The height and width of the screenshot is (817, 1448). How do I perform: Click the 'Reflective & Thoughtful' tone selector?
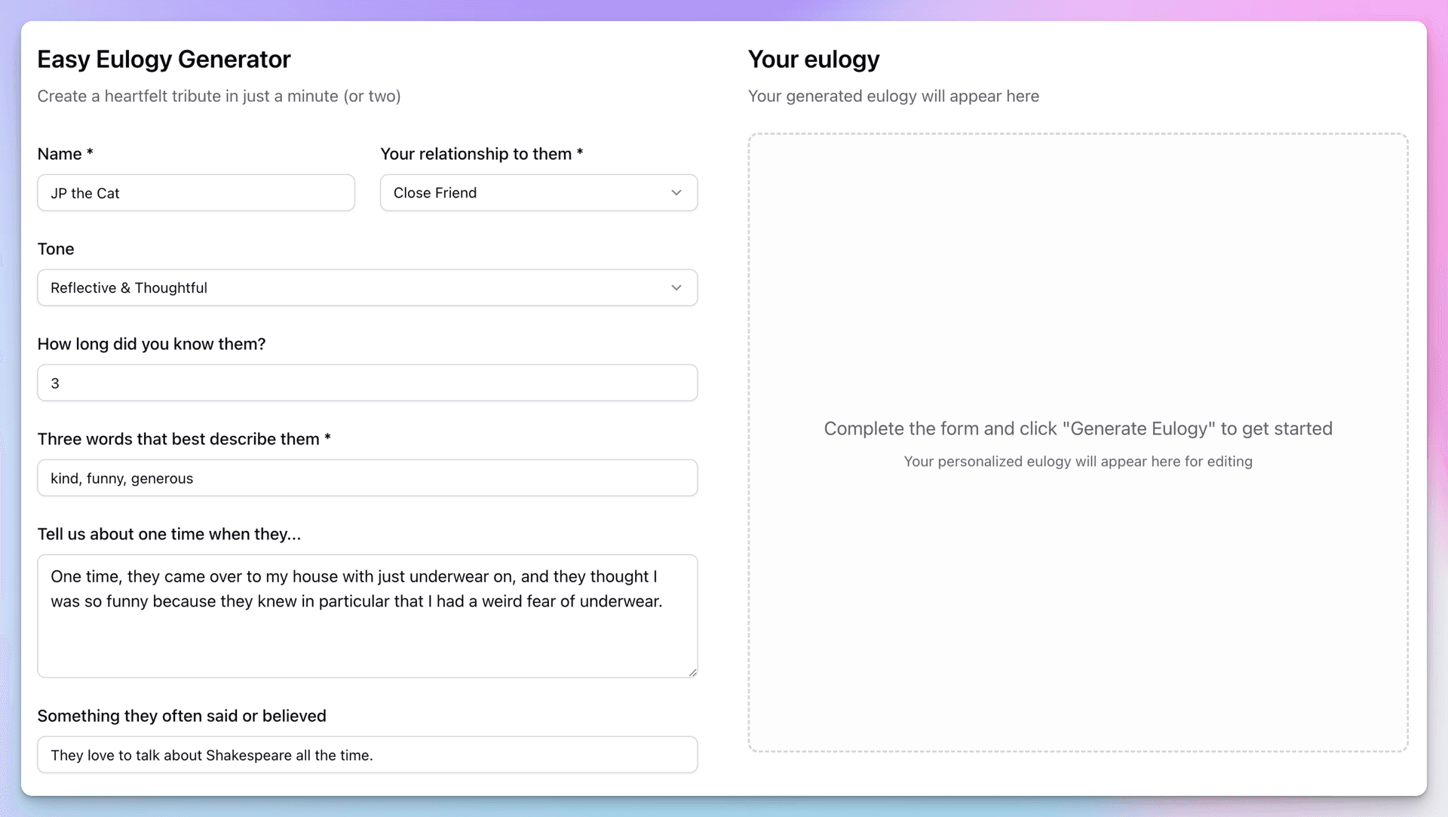click(x=367, y=287)
